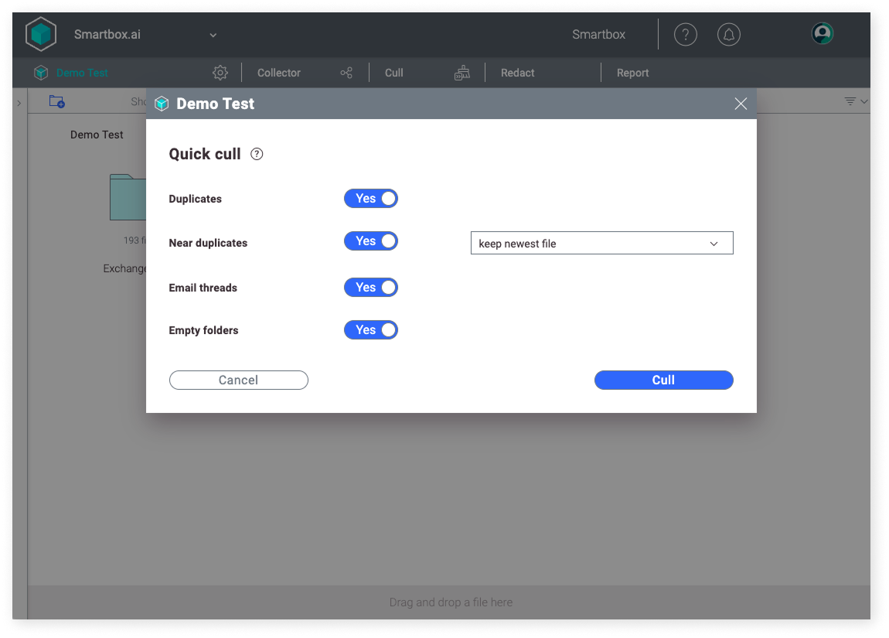Click the user avatar icon
The image size is (889, 638).
click(x=822, y=34)
